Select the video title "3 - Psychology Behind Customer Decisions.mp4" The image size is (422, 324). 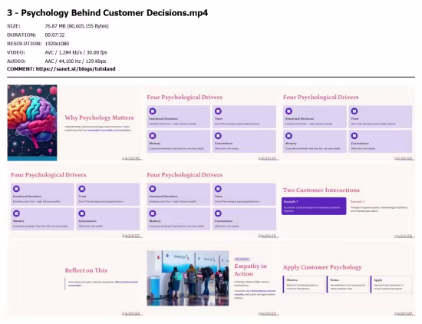(107, 13)
